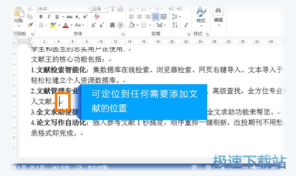Toggle superscript formatting
This screenshot has height=176, width=296.
pyautogui.click(x=85, y=17)
